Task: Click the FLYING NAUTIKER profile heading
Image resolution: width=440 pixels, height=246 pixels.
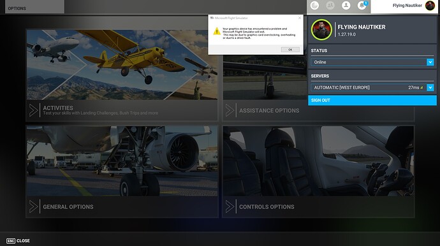Action: (362, 27)
